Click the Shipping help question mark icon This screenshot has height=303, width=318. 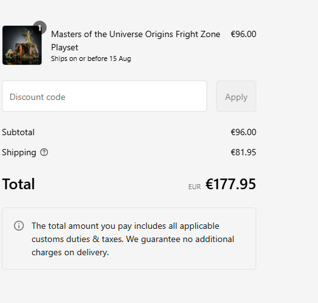pyautogui.click(x=44, y=152)
